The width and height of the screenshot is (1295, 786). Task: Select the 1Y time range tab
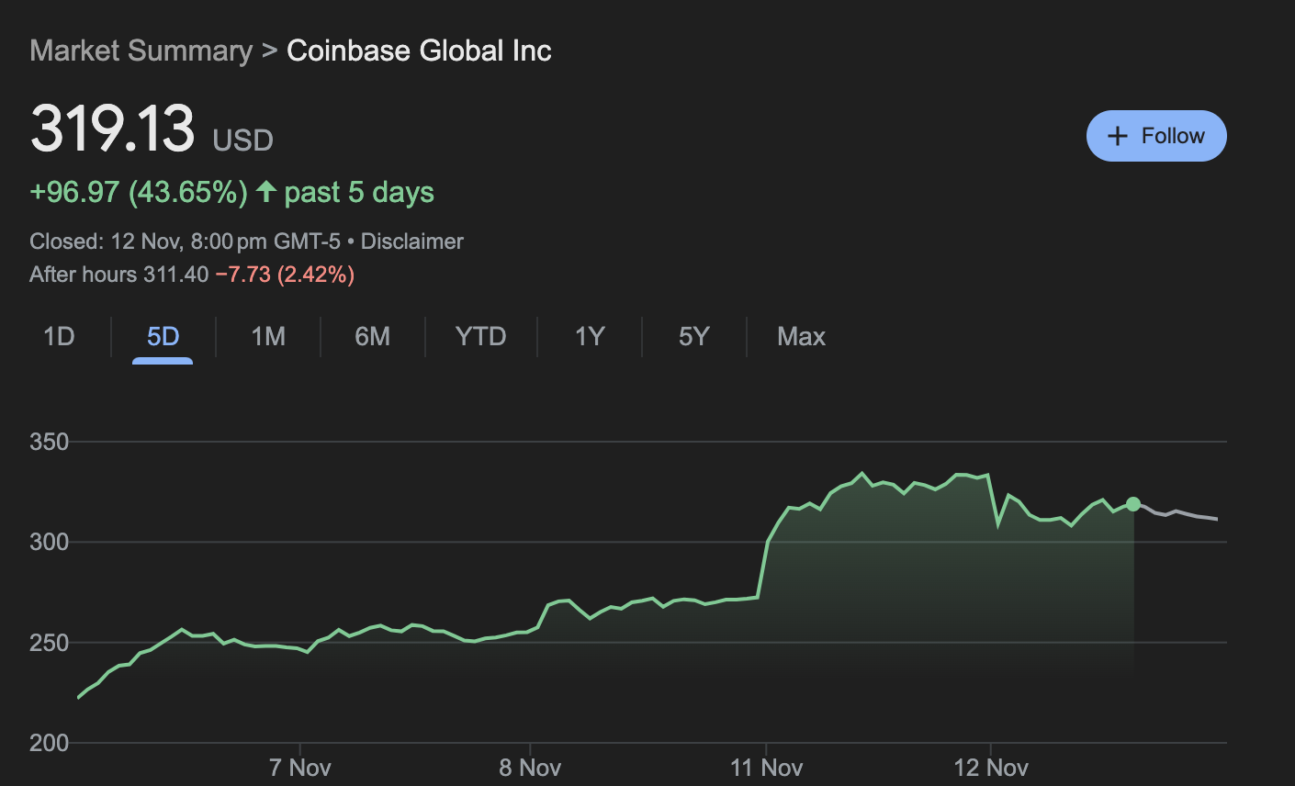coord(589,336)
